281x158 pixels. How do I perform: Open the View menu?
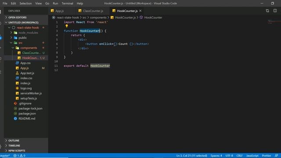pos(38,4)
